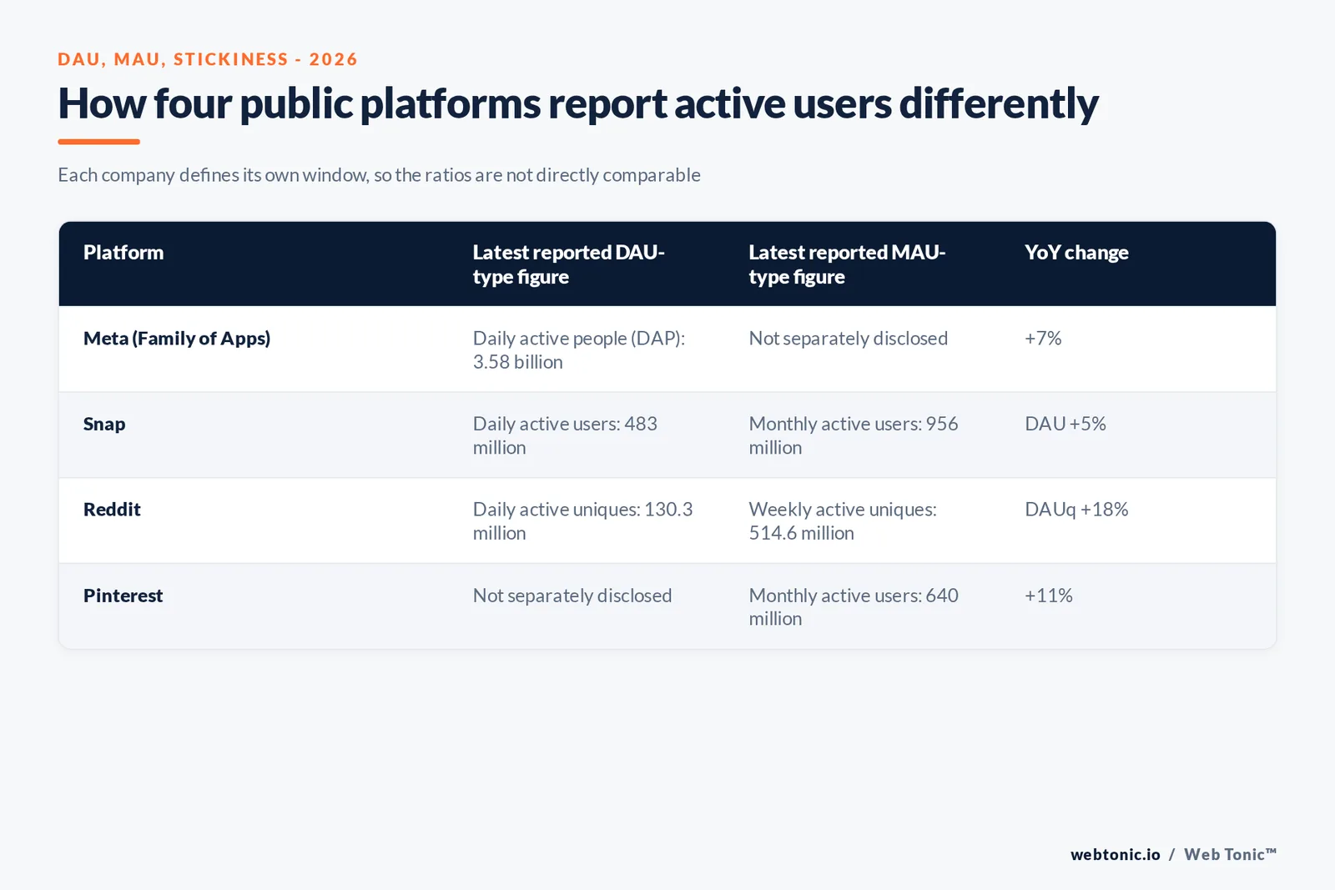Click 'Daily active uniques: 130.3 million' cell

tap(582, 521)
